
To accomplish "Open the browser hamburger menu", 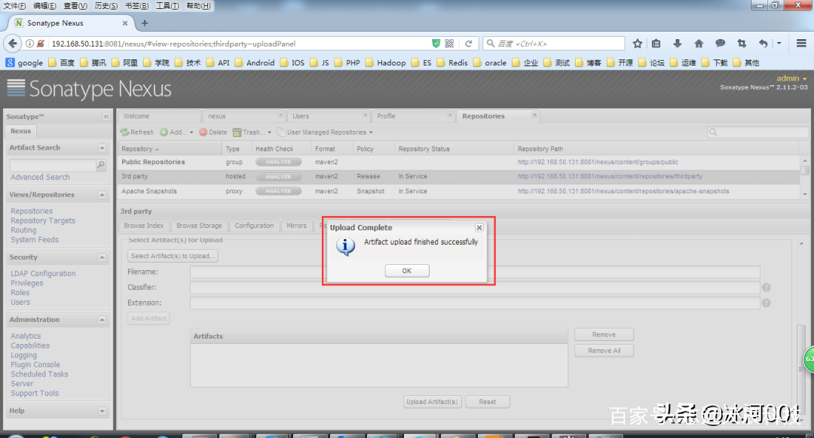I will click(x=801, y=44).
